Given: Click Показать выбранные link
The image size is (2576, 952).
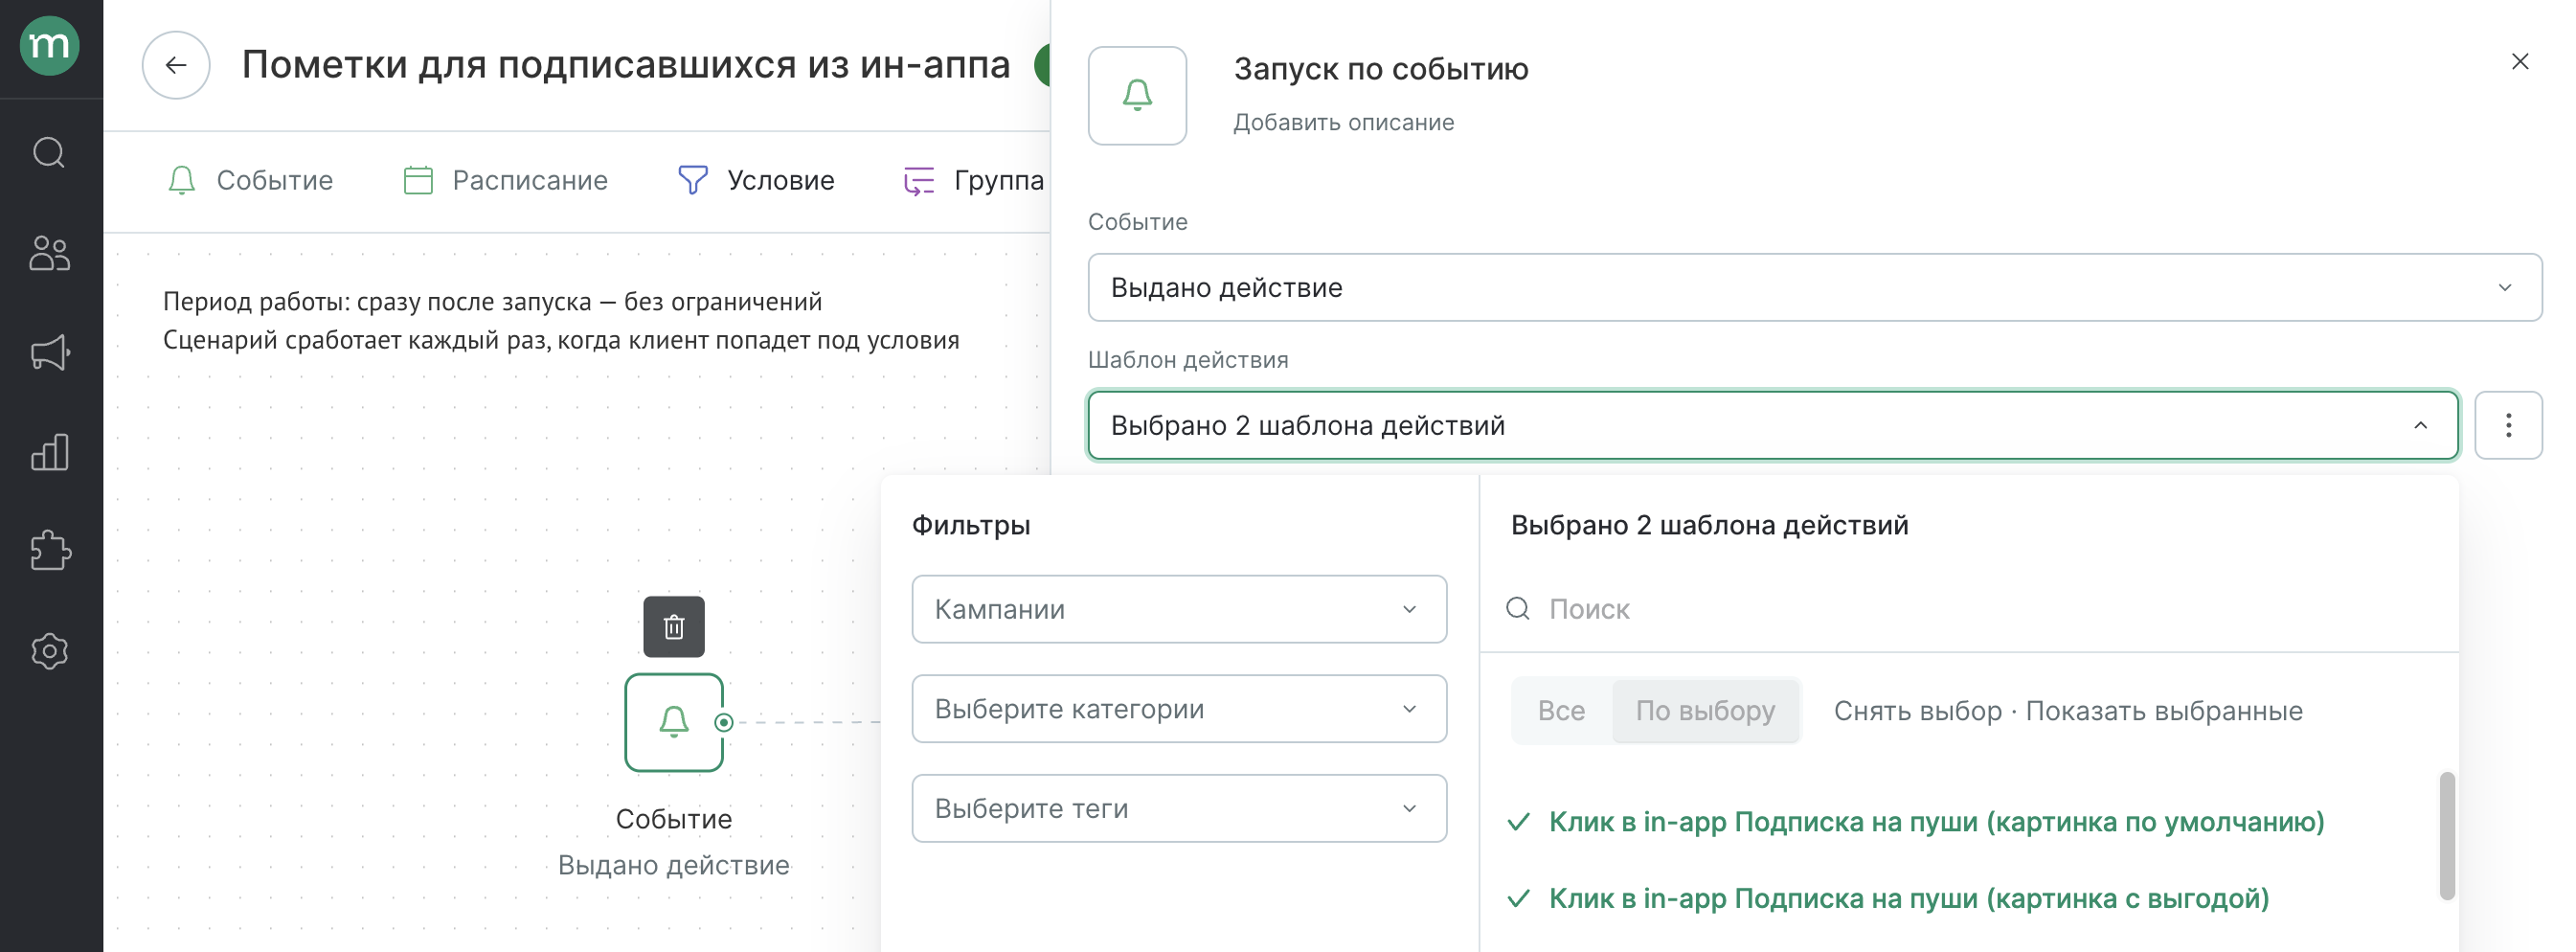Looking at the screenshot, I should pyautogui.click(x=2164, y=711).
